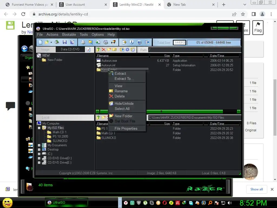Click the UltraISO taskbar button

(x=67, y=203)
